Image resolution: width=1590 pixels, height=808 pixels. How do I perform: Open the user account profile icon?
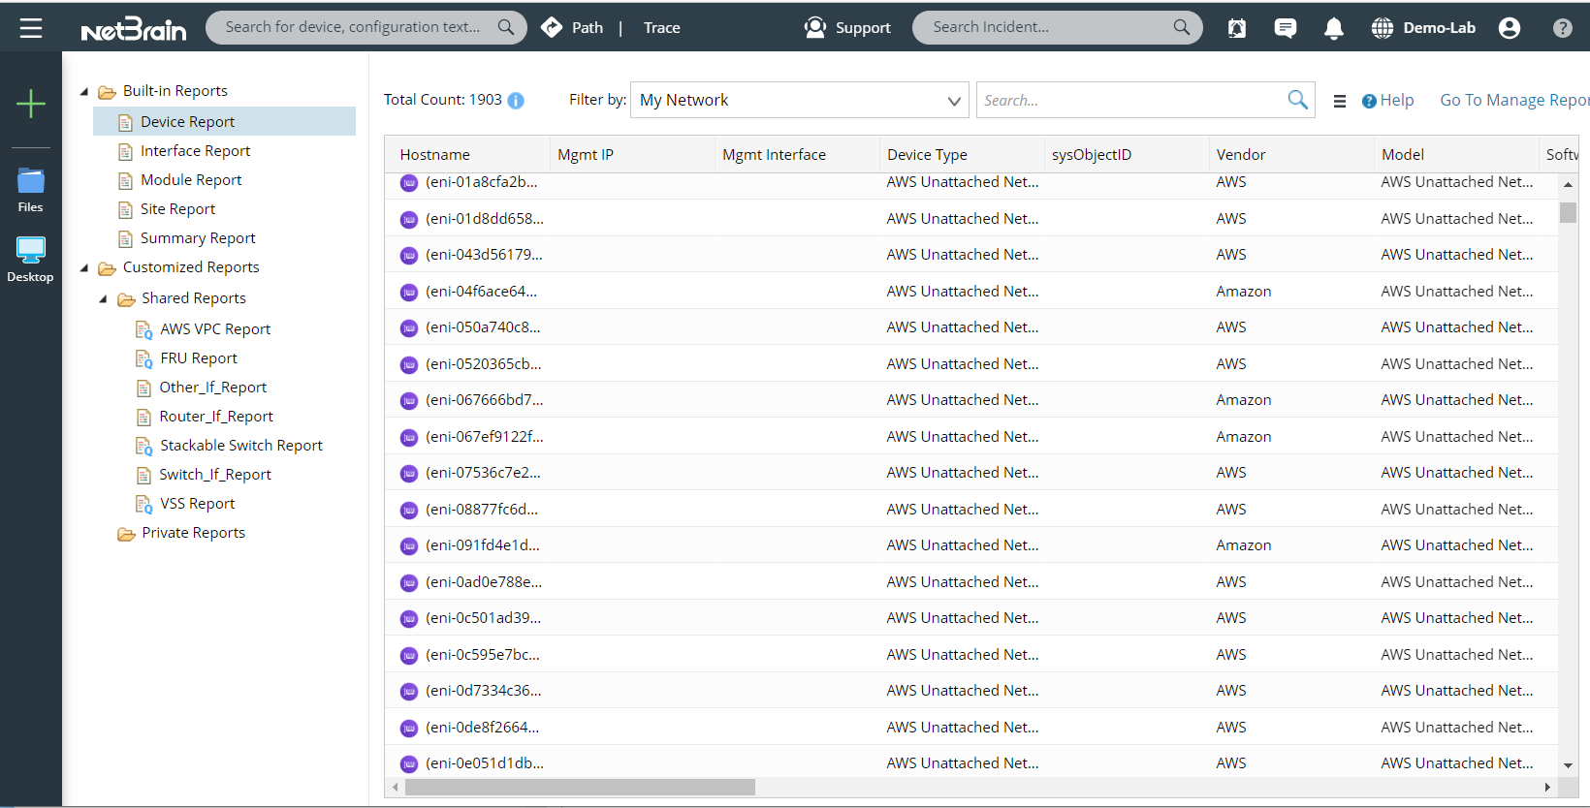(1510, 28)
